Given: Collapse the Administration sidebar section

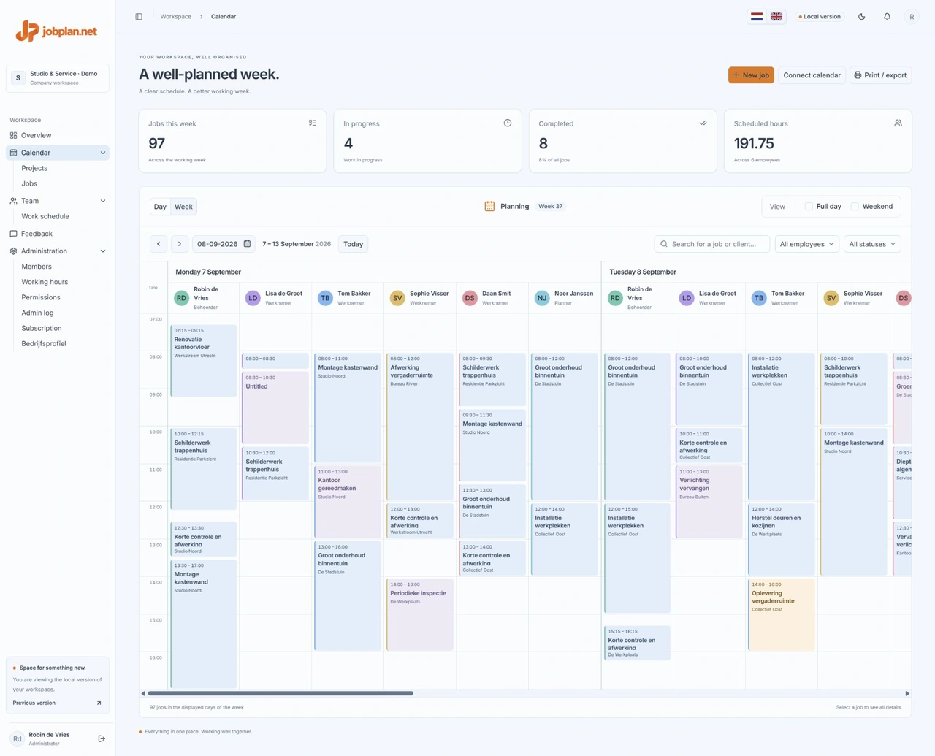Looking at the screenshot, I should (103, 251).
